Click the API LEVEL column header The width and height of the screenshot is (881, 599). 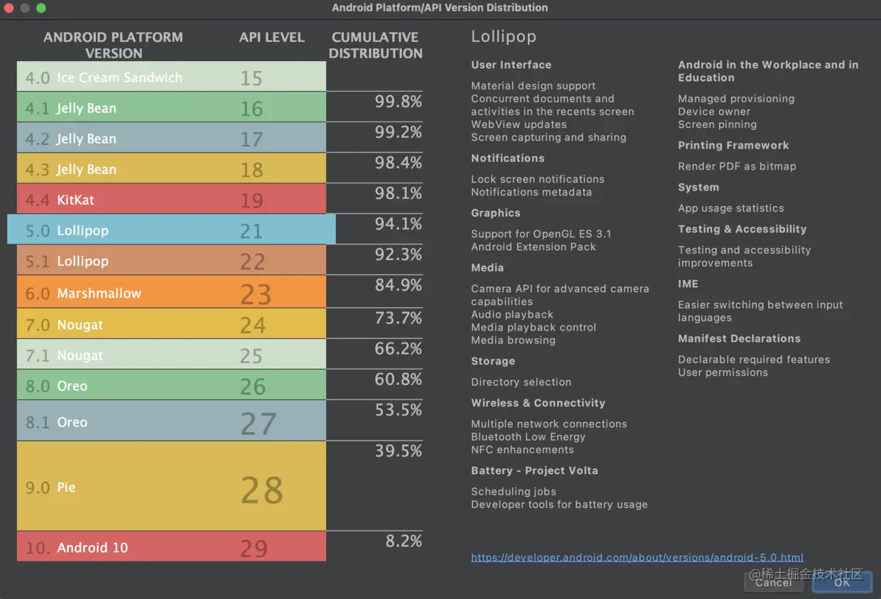tap(271, 37)
